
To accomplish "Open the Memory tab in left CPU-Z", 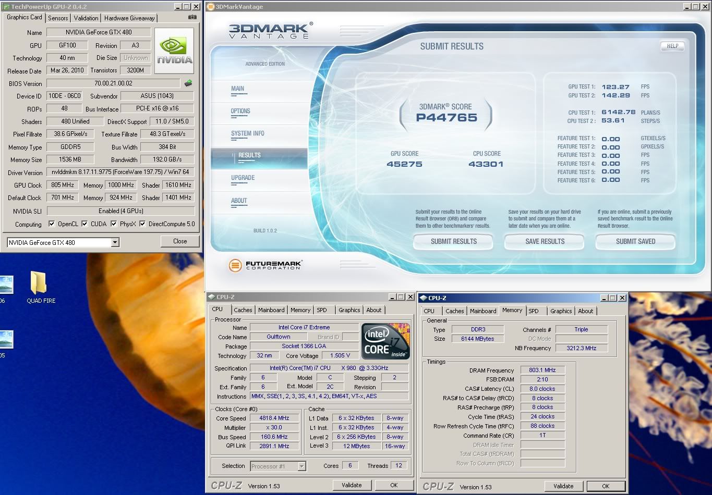I will [300, 310].
